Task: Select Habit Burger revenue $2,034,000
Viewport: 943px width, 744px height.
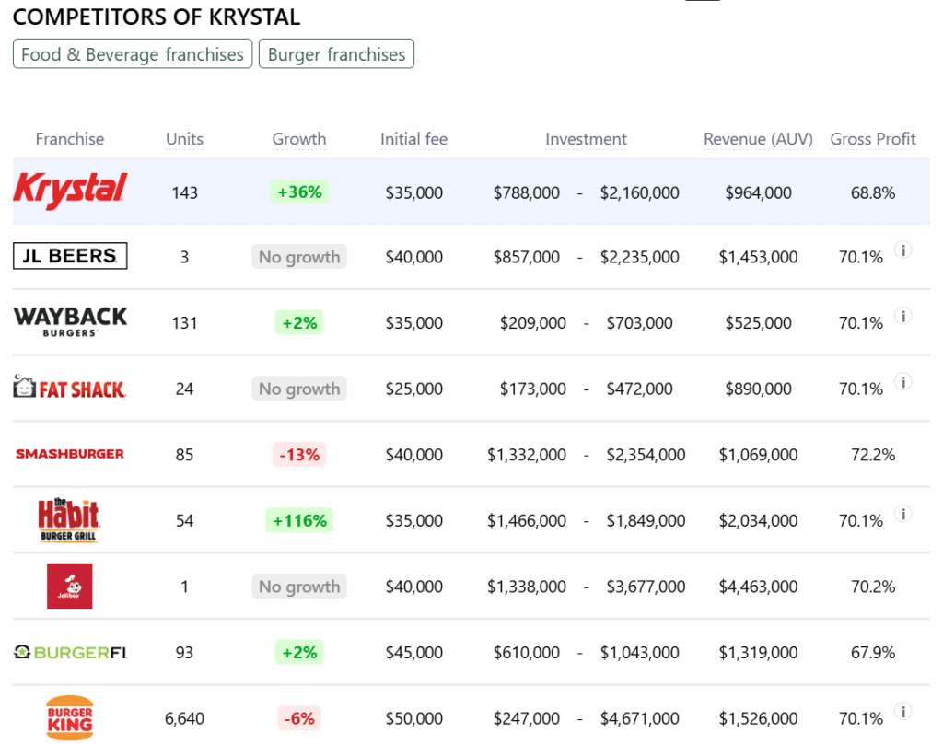Action: coord(759,520)
